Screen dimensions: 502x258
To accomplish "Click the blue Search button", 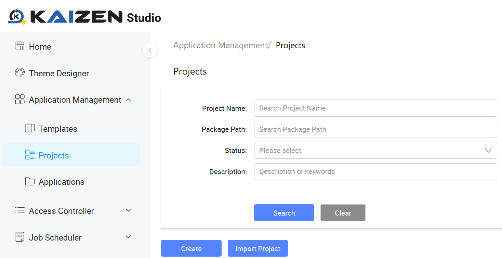I will 284,213.
